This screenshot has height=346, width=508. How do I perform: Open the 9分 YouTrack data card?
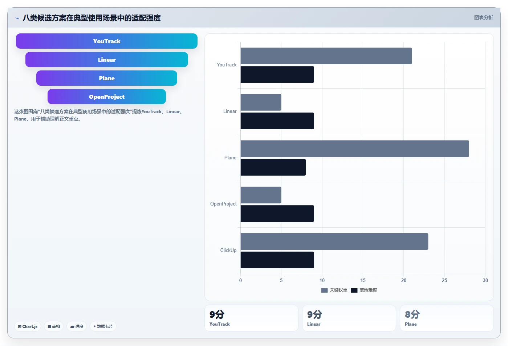coord(251,318)
